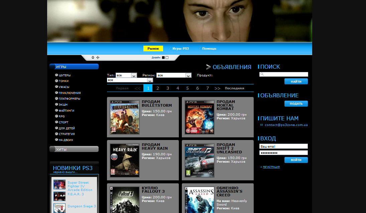Open the Mortal Kombat cover thumbnail
Screen dimensions: 366x213
click(199, 117)
